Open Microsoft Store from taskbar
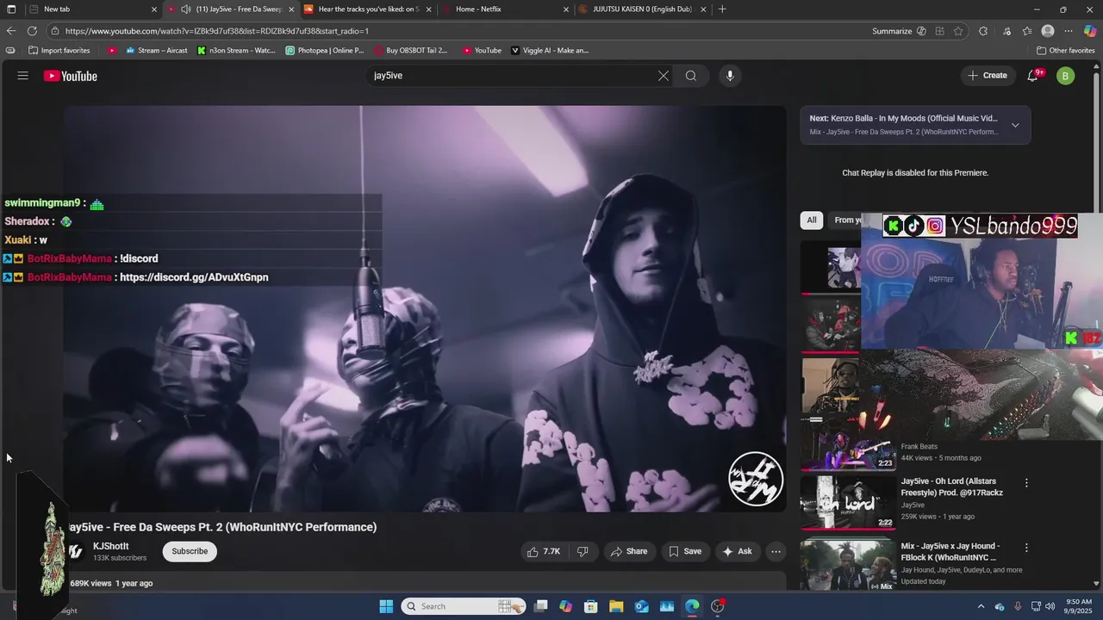The image size is (1103, 620). click(x=591, y=606)
